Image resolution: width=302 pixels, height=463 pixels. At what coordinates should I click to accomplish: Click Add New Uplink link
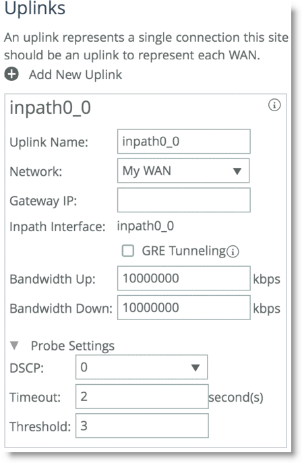pos(75,74)
